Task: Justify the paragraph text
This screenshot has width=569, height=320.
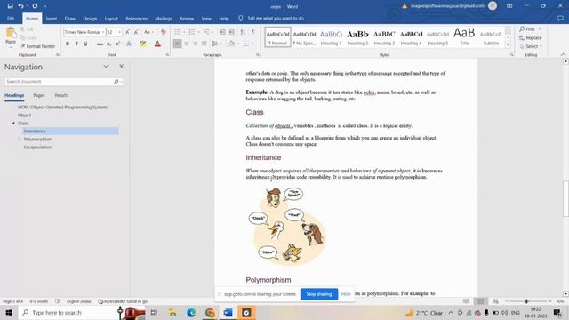Action: (204, 44)
